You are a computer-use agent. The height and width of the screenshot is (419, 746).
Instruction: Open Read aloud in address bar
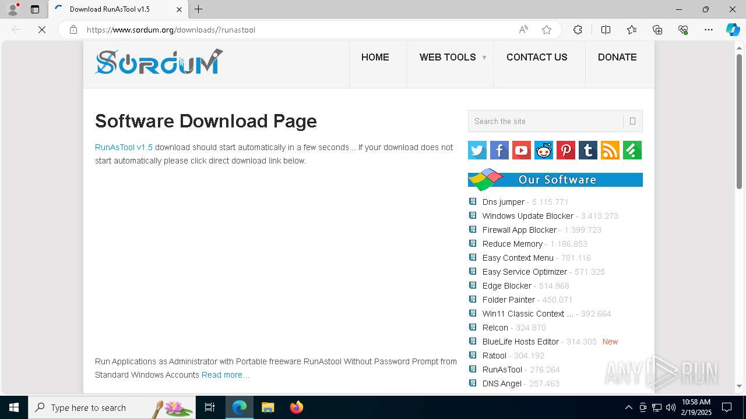pos(523,30)
